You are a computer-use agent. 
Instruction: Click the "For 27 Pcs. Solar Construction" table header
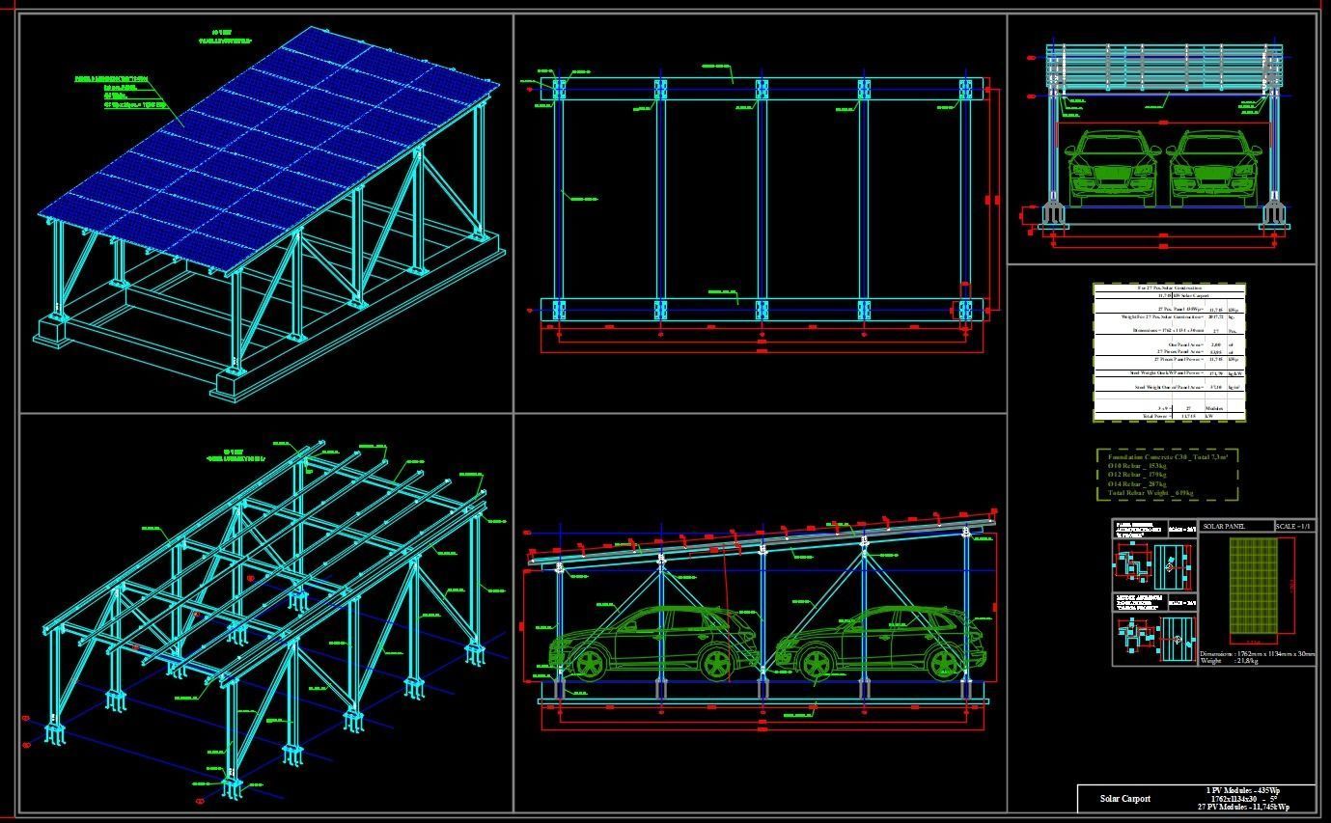[1169, 288]
